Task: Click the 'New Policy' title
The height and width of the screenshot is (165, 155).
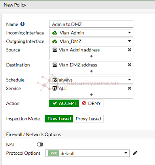Action: [x=15, y=5]
